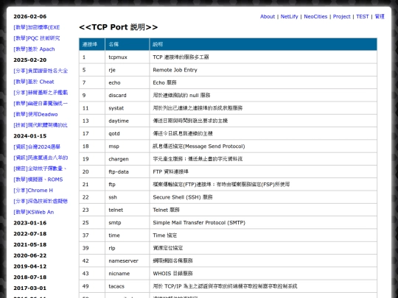The width and height of the screenshot is (398, 298).
Task: Open the Project link
Action: (341, 16)
